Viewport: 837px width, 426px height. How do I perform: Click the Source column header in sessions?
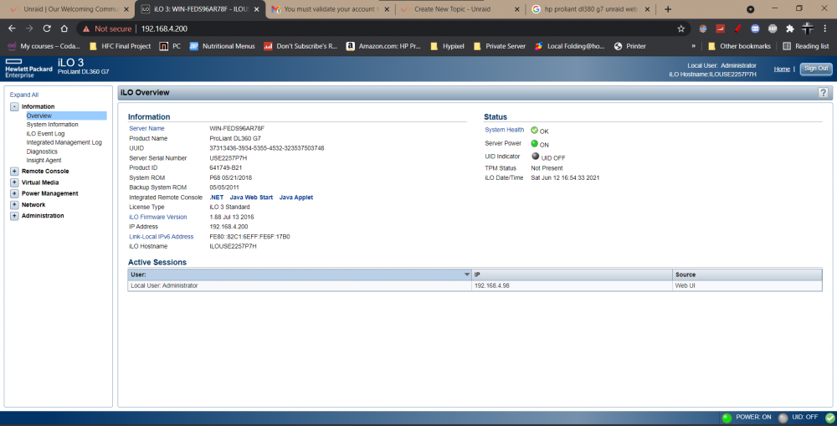click(747, 275)
